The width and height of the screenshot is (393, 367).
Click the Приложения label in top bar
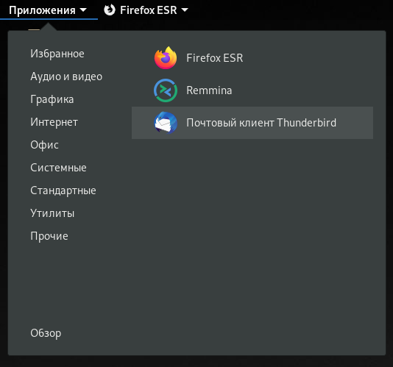pyautogui.click(x=42, y=10)
